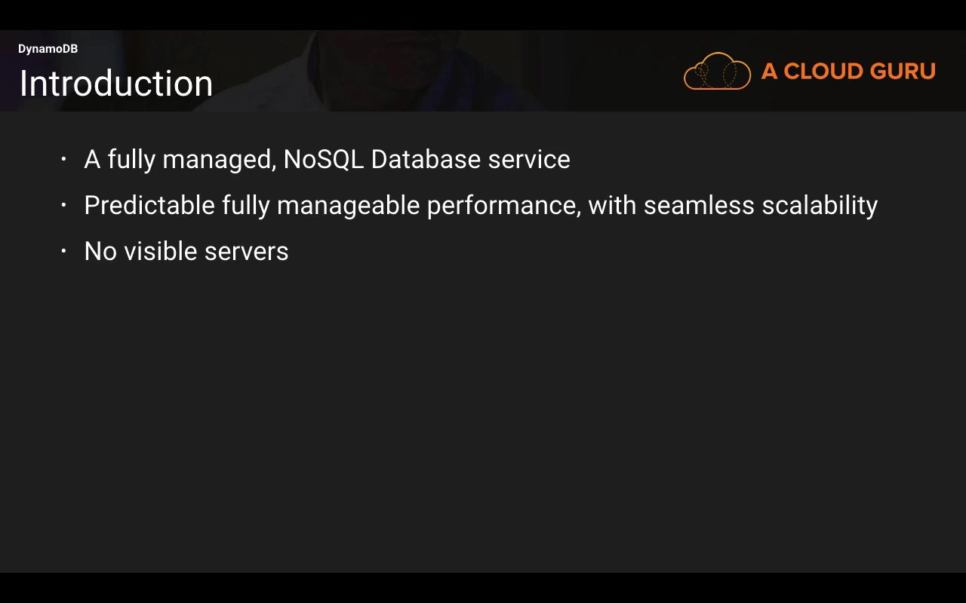Click the word 'manageable' in second bullet
The image size is (966, 603).
[x=348, y=206]
